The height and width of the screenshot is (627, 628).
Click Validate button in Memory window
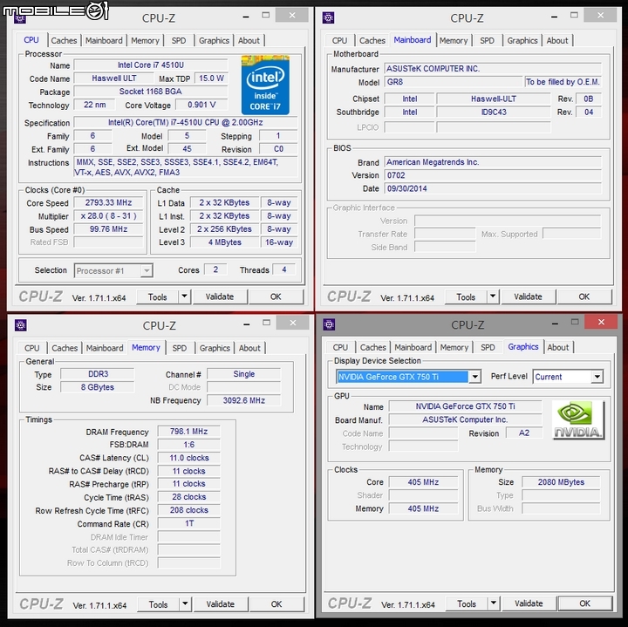(221, 604)
